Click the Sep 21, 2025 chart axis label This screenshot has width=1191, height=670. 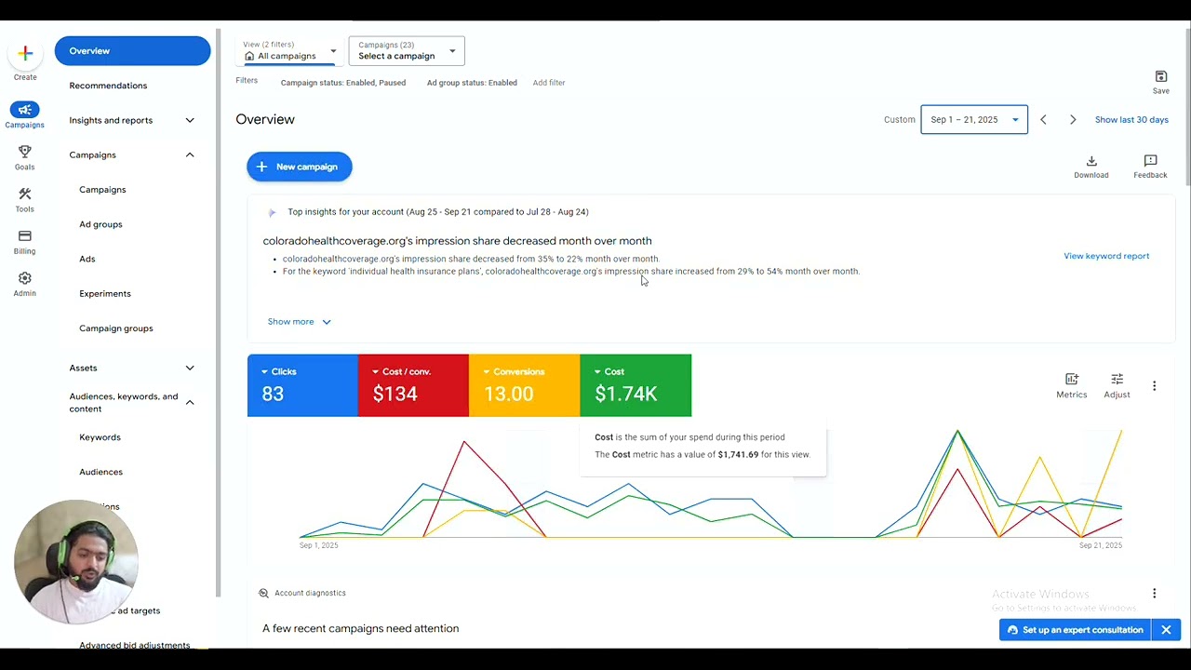coord(1101,545)
